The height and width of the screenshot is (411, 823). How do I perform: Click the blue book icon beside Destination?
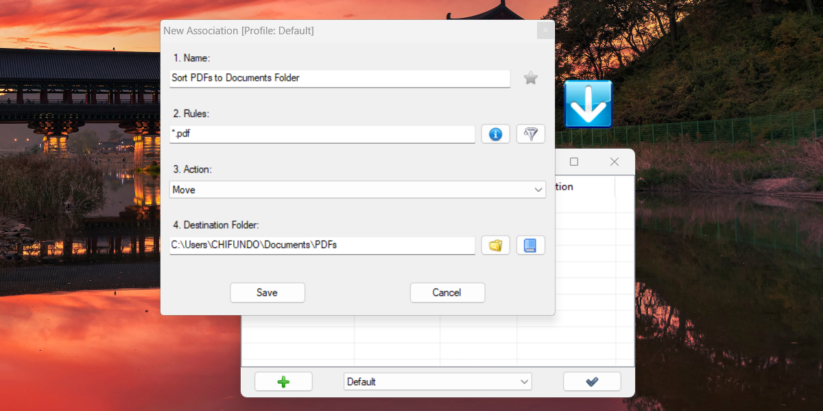530,245
